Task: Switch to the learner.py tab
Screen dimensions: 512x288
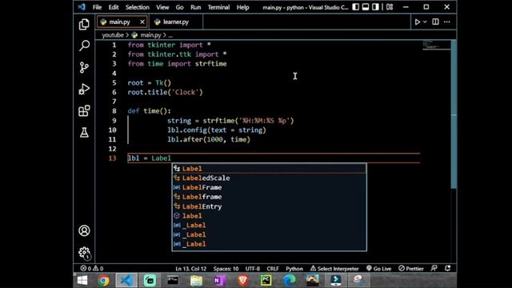Action: (x=176, y=22)
